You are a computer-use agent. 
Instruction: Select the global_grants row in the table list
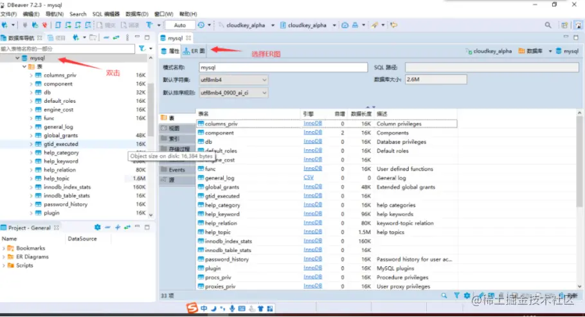(327, 186)
